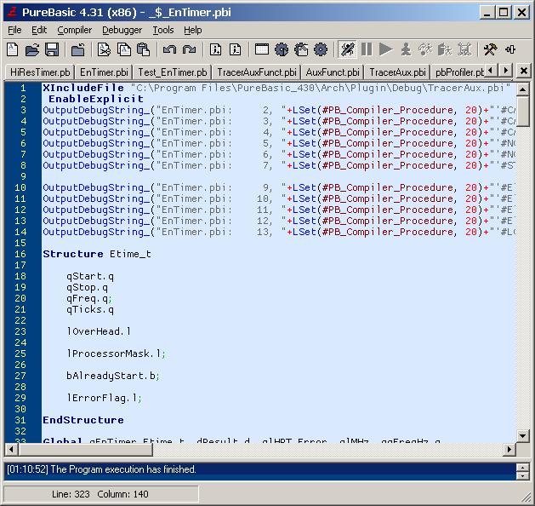Switch to the HiResTimer.pb tab
Screen dimensions: 535x506
pos(40,72)
